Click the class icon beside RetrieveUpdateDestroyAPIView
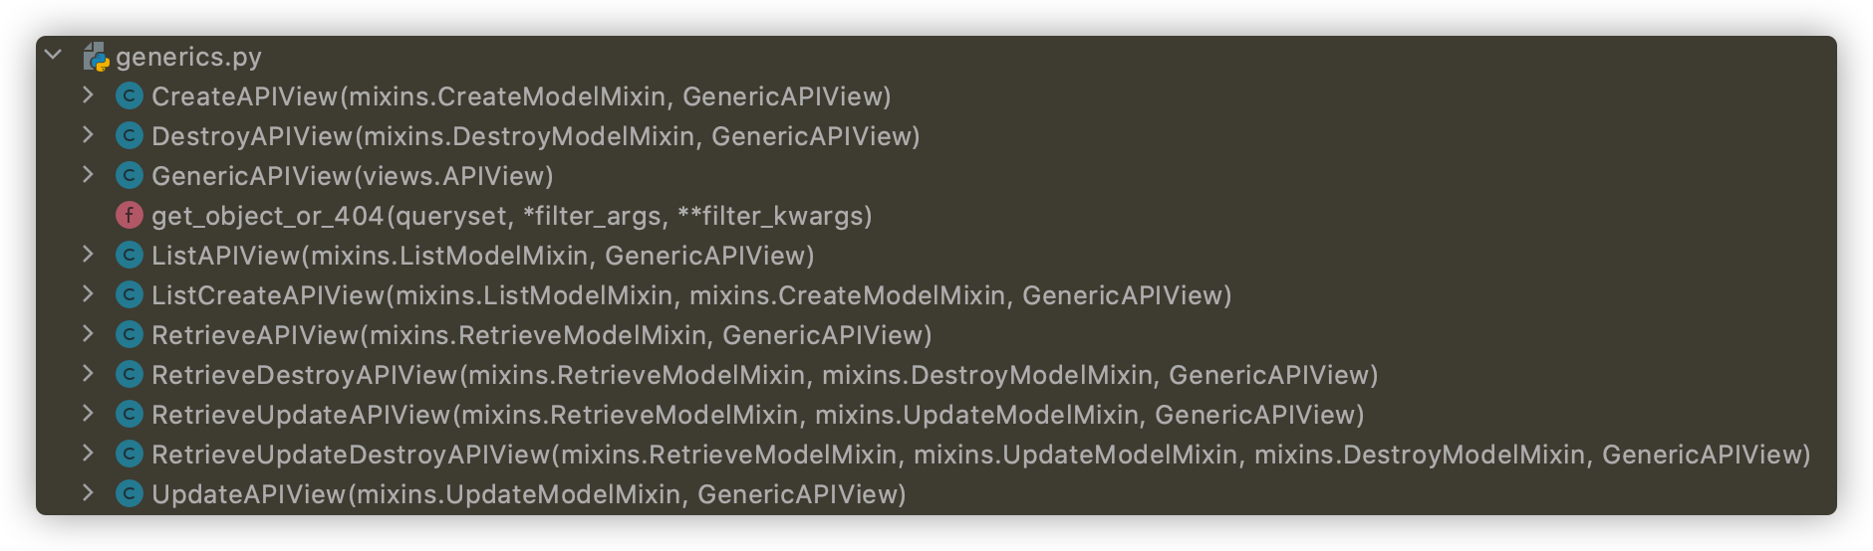1873x551 pixels. (130, 455)
